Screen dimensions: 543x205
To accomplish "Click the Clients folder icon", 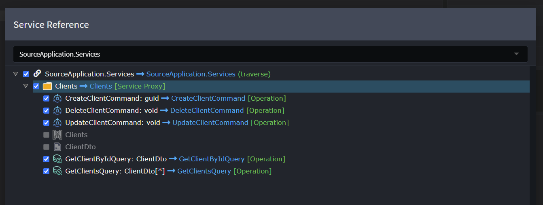I will tap(47, 86).
